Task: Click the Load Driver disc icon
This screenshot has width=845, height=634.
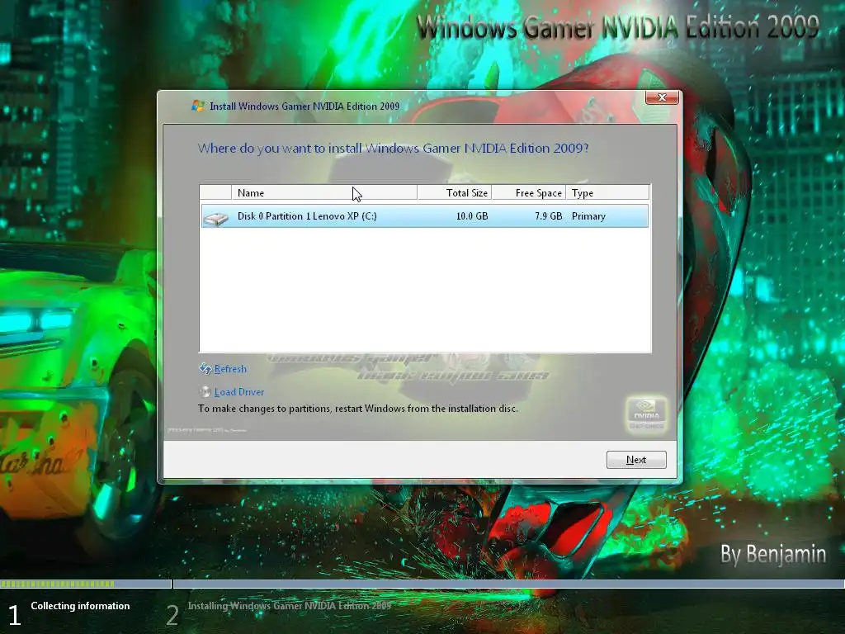Action: pos(205,392)
